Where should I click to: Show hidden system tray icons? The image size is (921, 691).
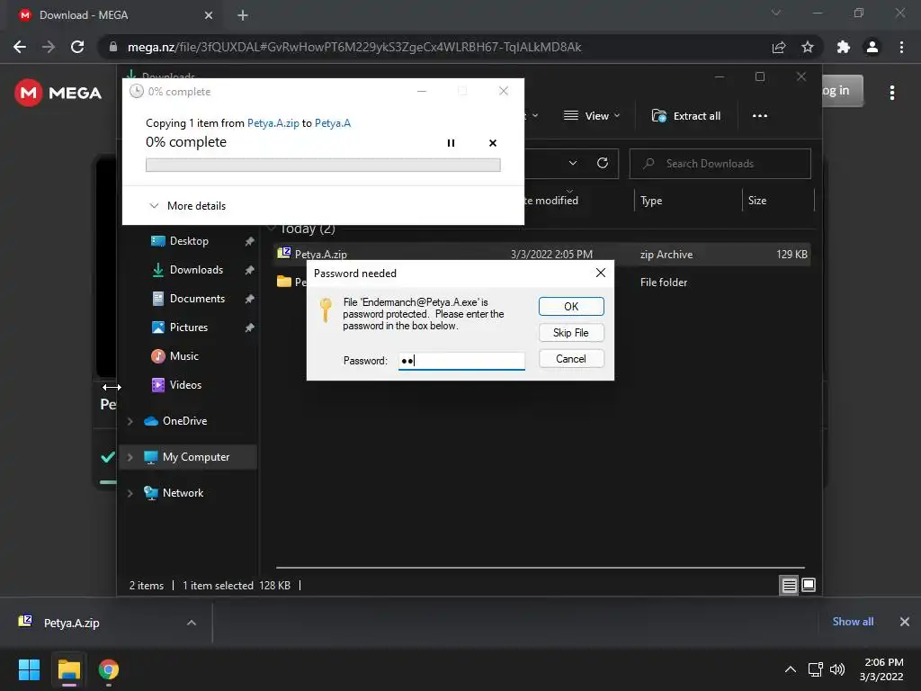pos(791,669)
